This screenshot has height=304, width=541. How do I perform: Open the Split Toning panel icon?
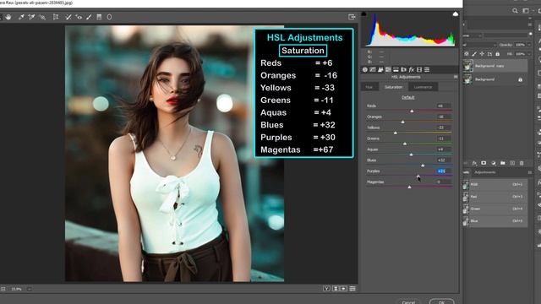[x=396, y=69]
